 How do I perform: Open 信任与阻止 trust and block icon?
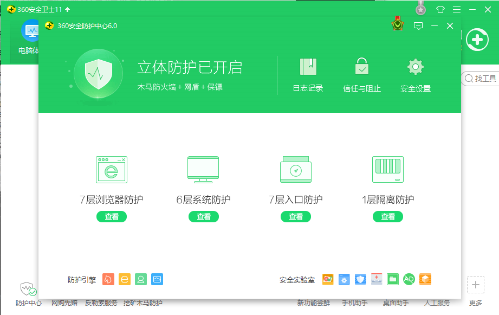point(362,66)
